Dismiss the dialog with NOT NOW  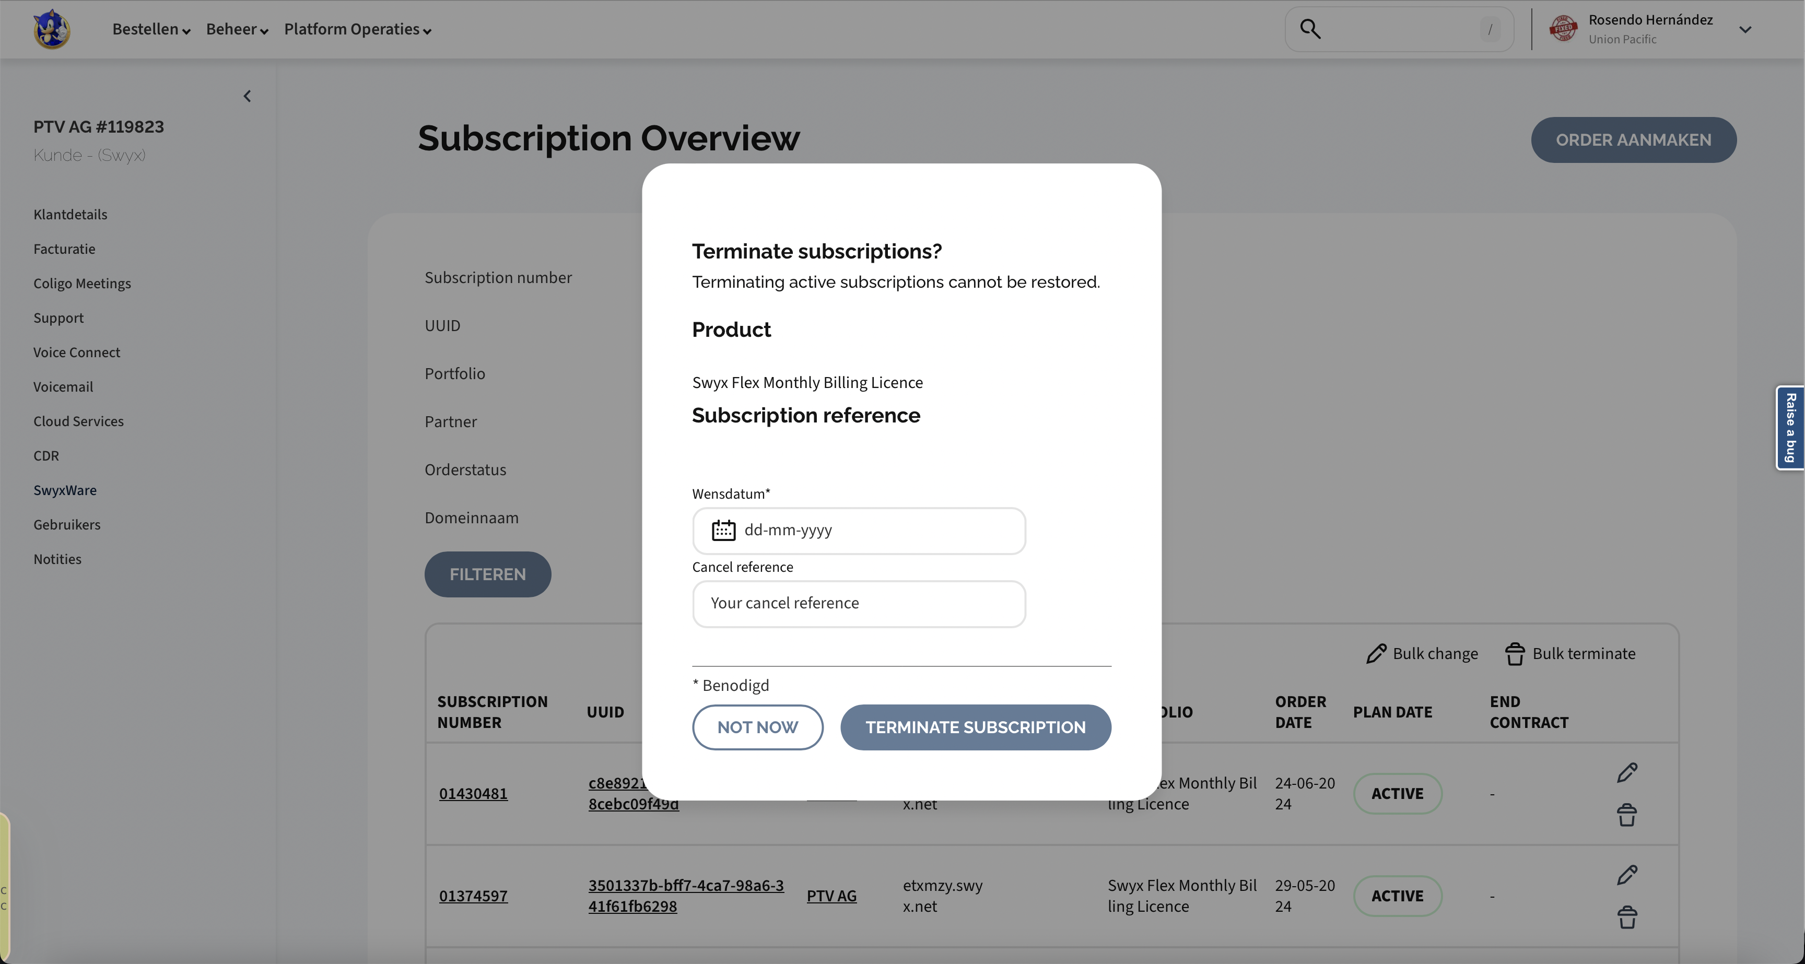point(757,727)
